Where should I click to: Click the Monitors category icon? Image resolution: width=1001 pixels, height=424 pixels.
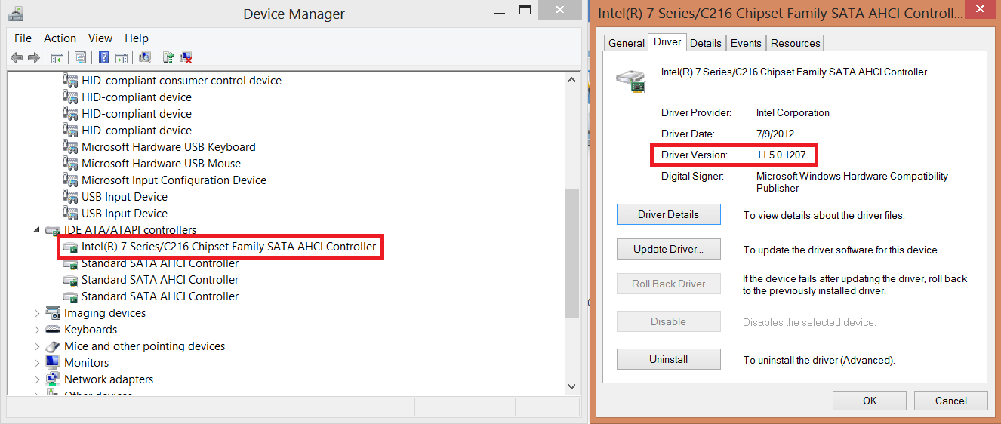[x=53, y=363]
